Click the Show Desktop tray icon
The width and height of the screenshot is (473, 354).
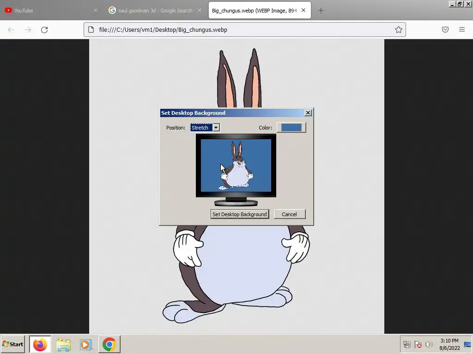click(x=467, y=344)
